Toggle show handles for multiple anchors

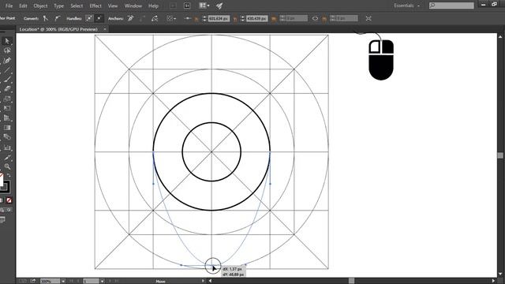89,19
